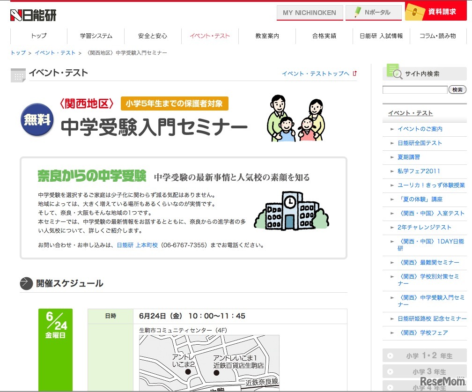This screenshot has width=472, height=392.
Task: Click the up-arrow beside イベント・テストトップへ
Action: pyautogui.click(x=354, y=73)
